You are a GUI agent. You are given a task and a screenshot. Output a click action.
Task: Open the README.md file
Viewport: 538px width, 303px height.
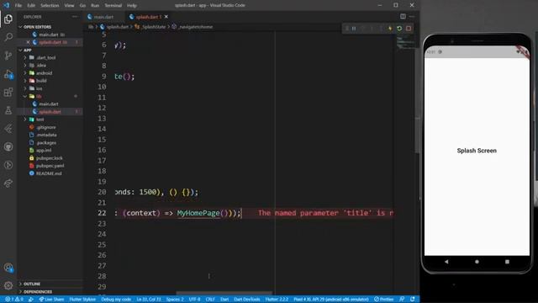[x=49, y=173]
